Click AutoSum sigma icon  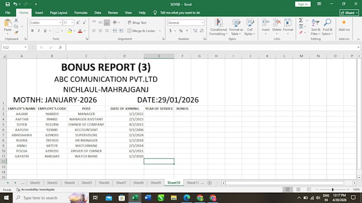coord(301,21)
